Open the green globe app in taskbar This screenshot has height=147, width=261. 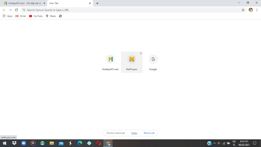coord(42,143)
